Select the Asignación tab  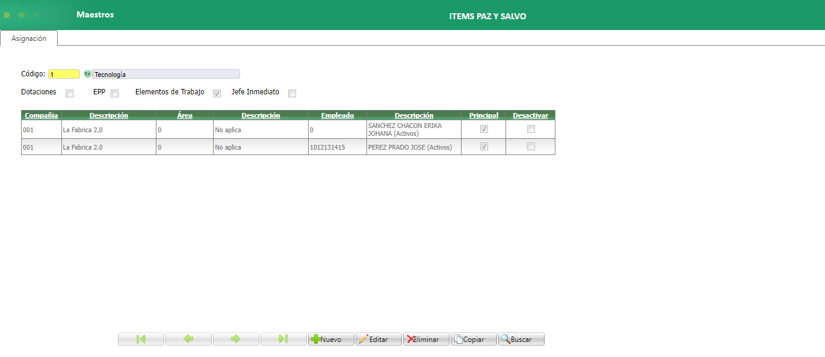coord(29,38)
